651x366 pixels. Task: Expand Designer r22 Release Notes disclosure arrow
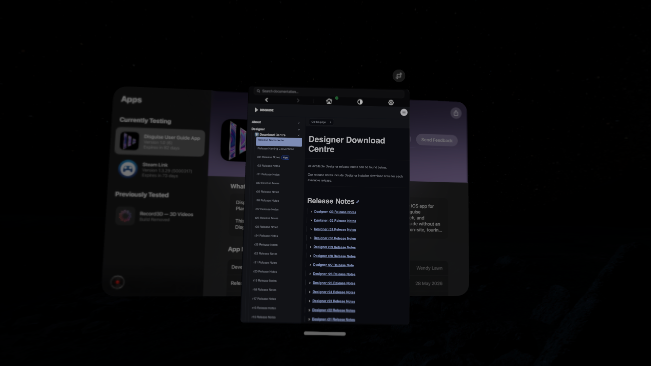click(309, 310)
